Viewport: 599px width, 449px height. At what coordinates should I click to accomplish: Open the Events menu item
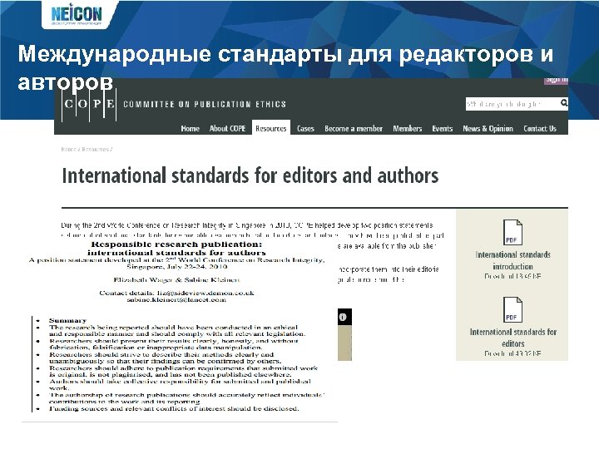443,129
